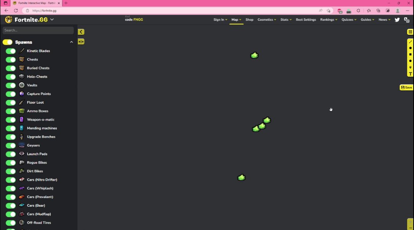Select the circle drawing tool

pyautogui.click(x=410, y=61)
